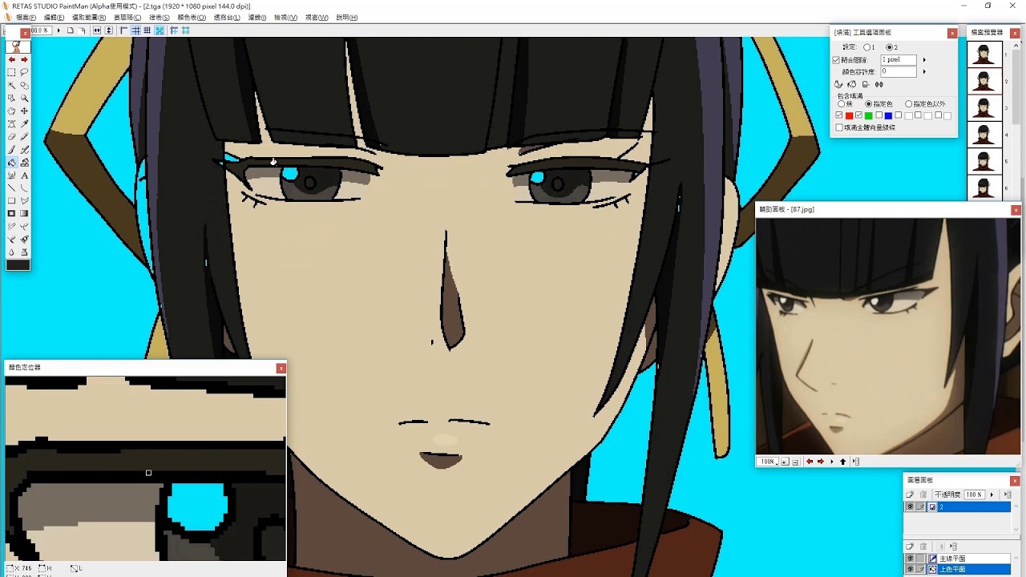Toggle the close-gap checkbox
Screen dimensions: 1026x577
pos(836,60)
